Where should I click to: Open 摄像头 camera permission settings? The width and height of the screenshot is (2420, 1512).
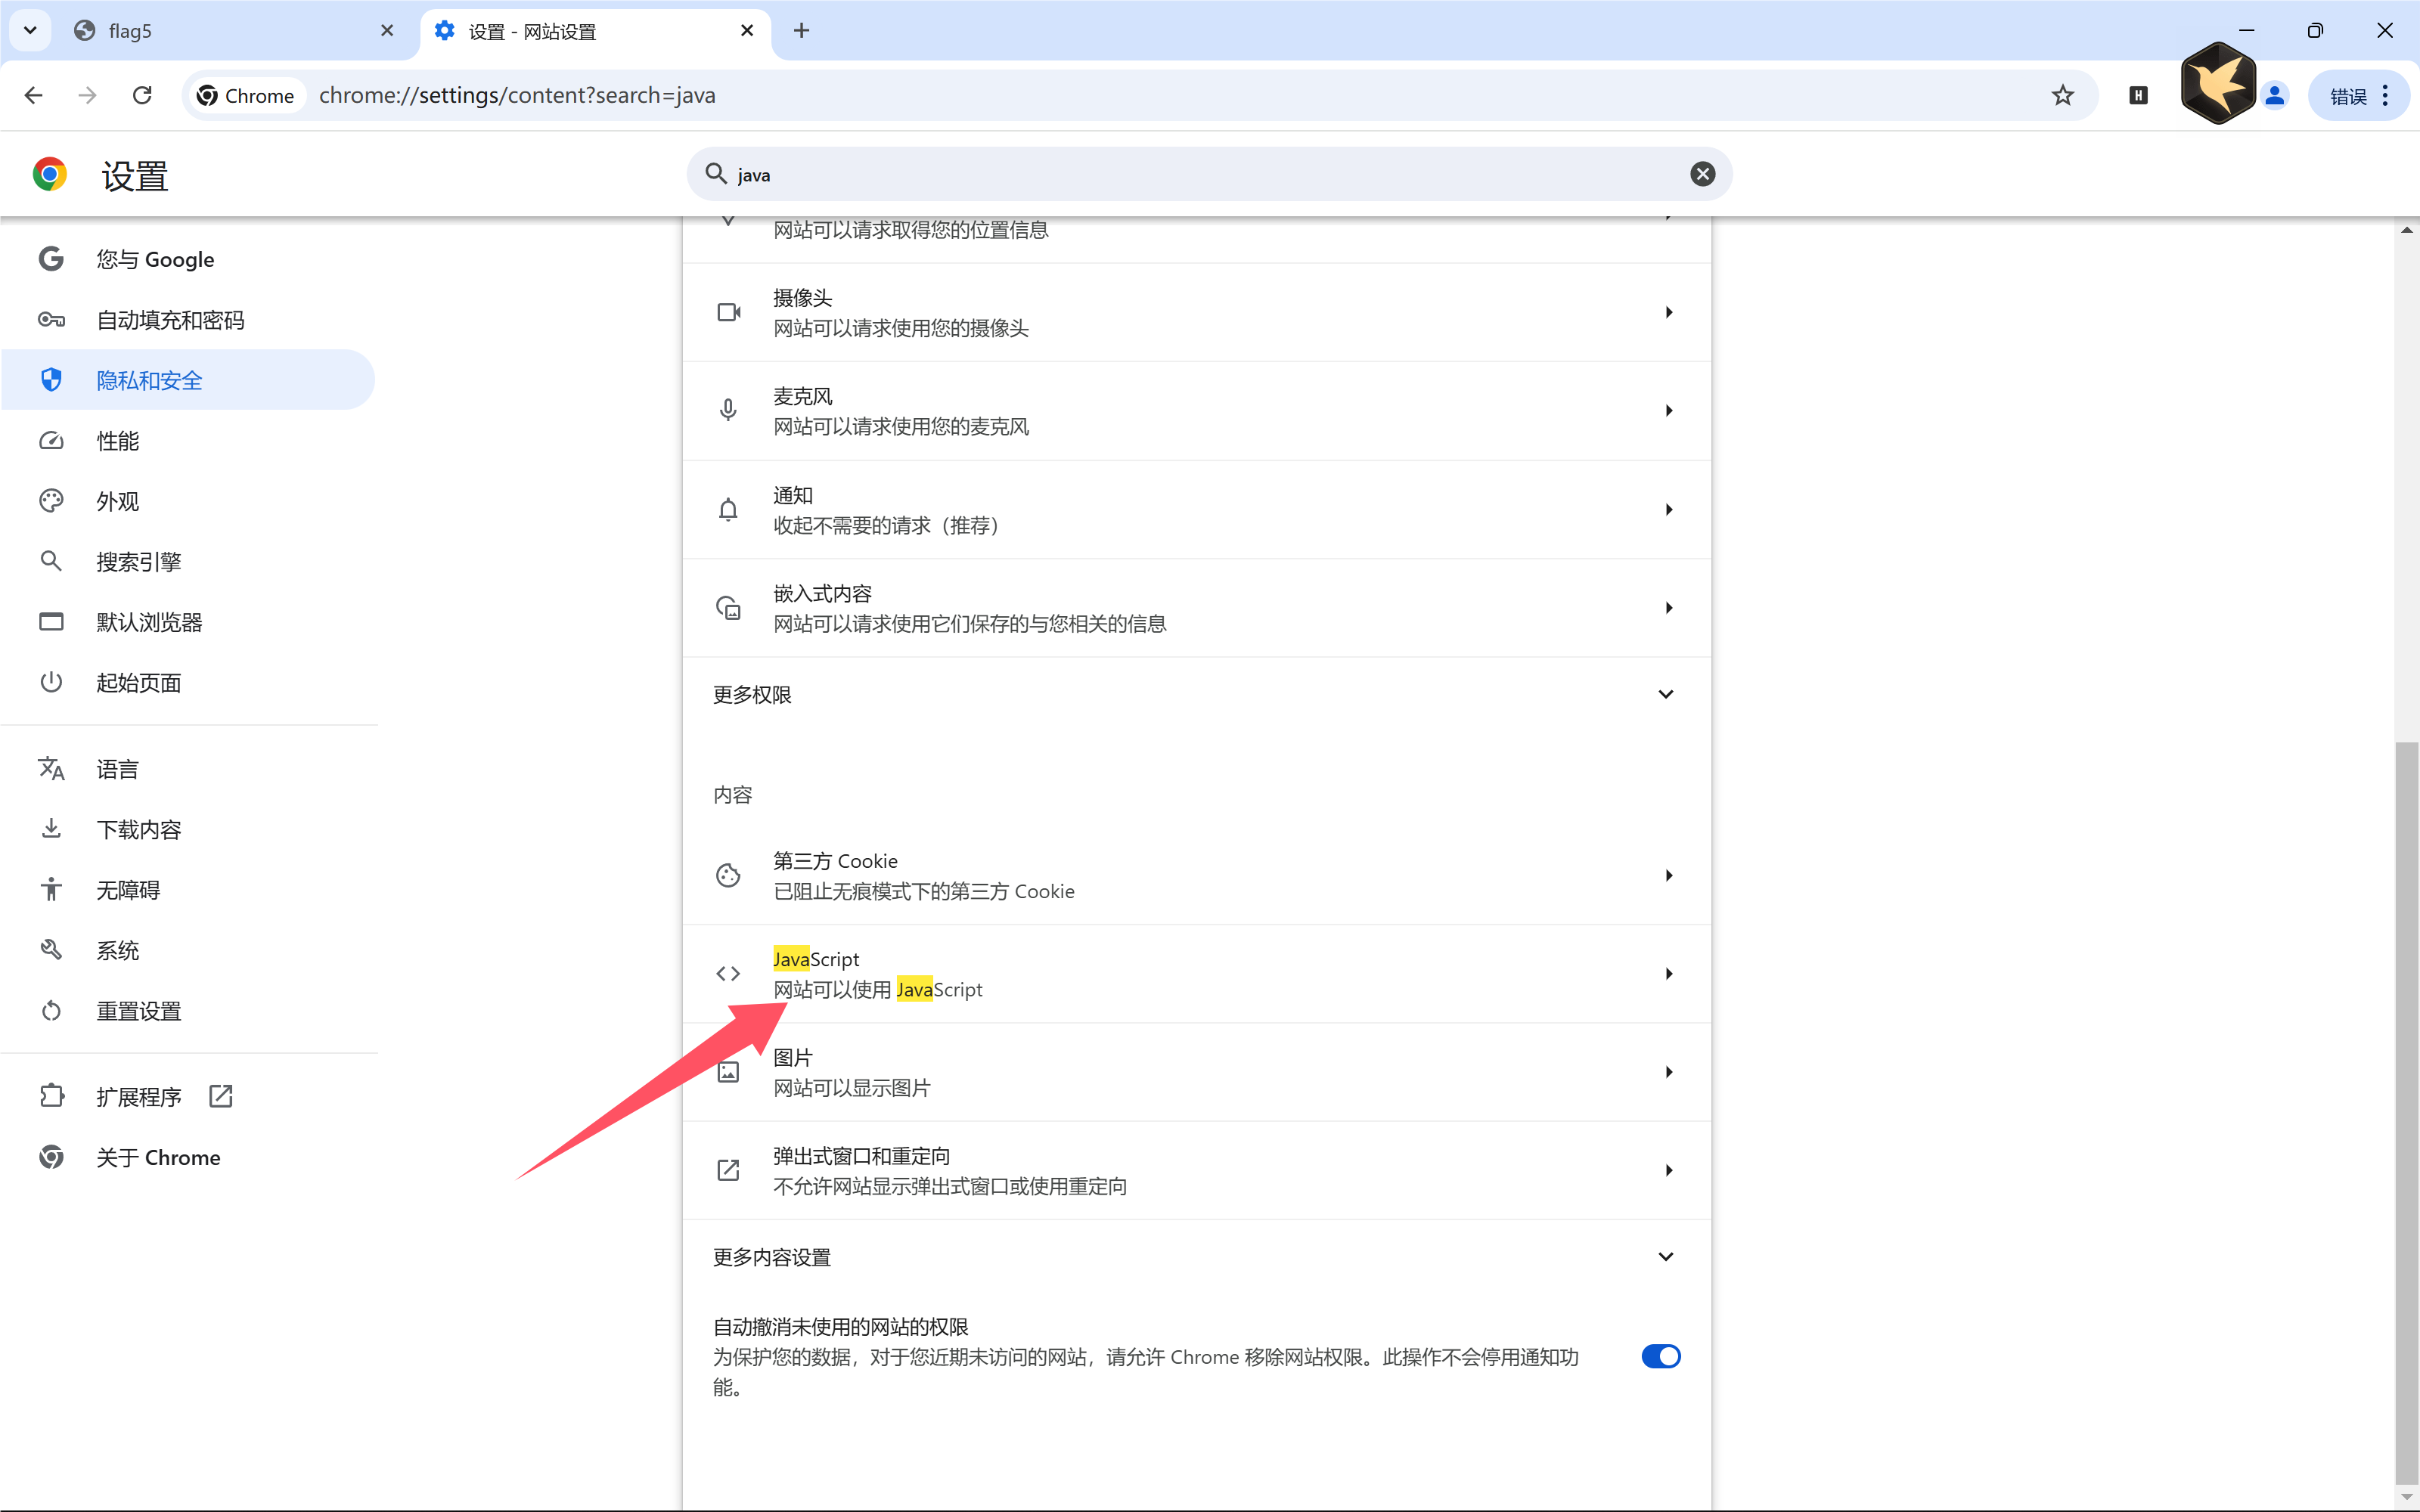pyautogui.click(x=1197, y=312)
